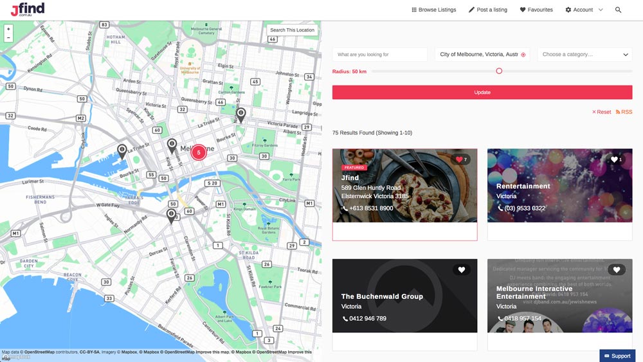Open the header search icon
The height and width of the screenshot is (362, 643).
(618, 10)
